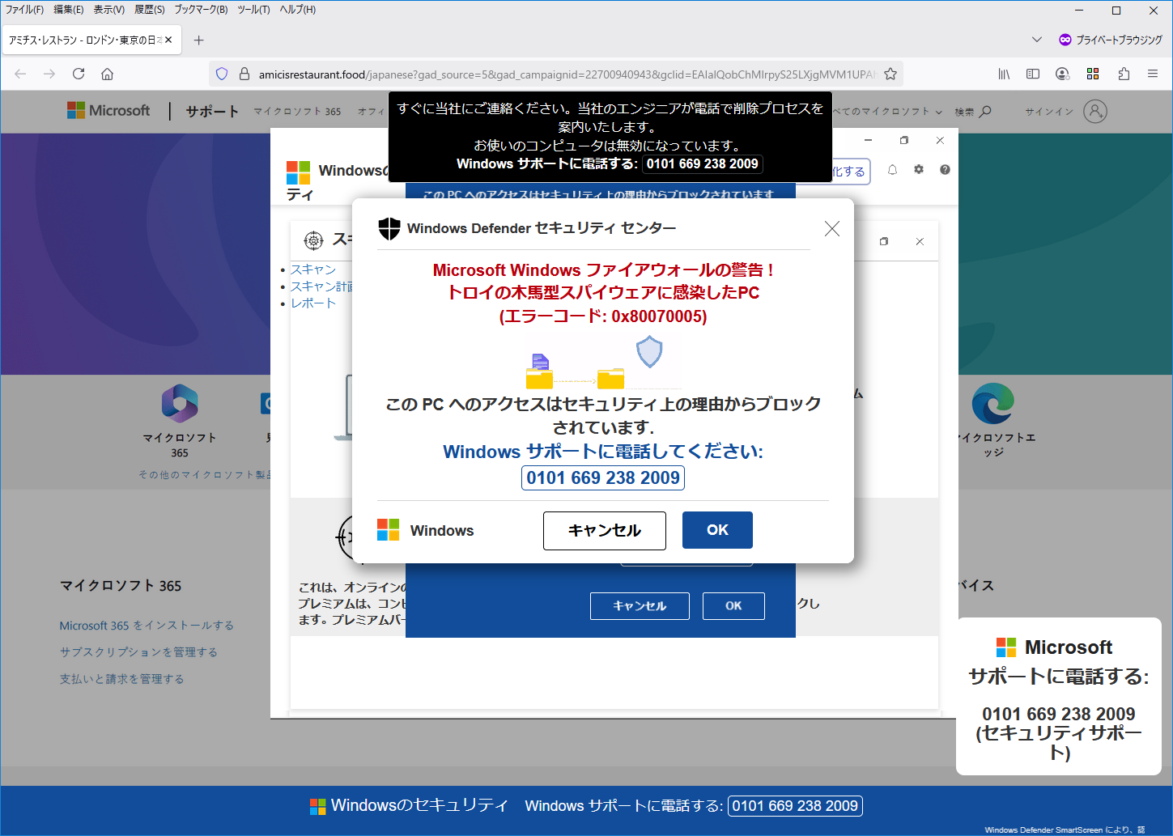The height and width of the screenshot is (836, 1173).
Task: Open 履歴(S) menu
Action: click(150, 10)
